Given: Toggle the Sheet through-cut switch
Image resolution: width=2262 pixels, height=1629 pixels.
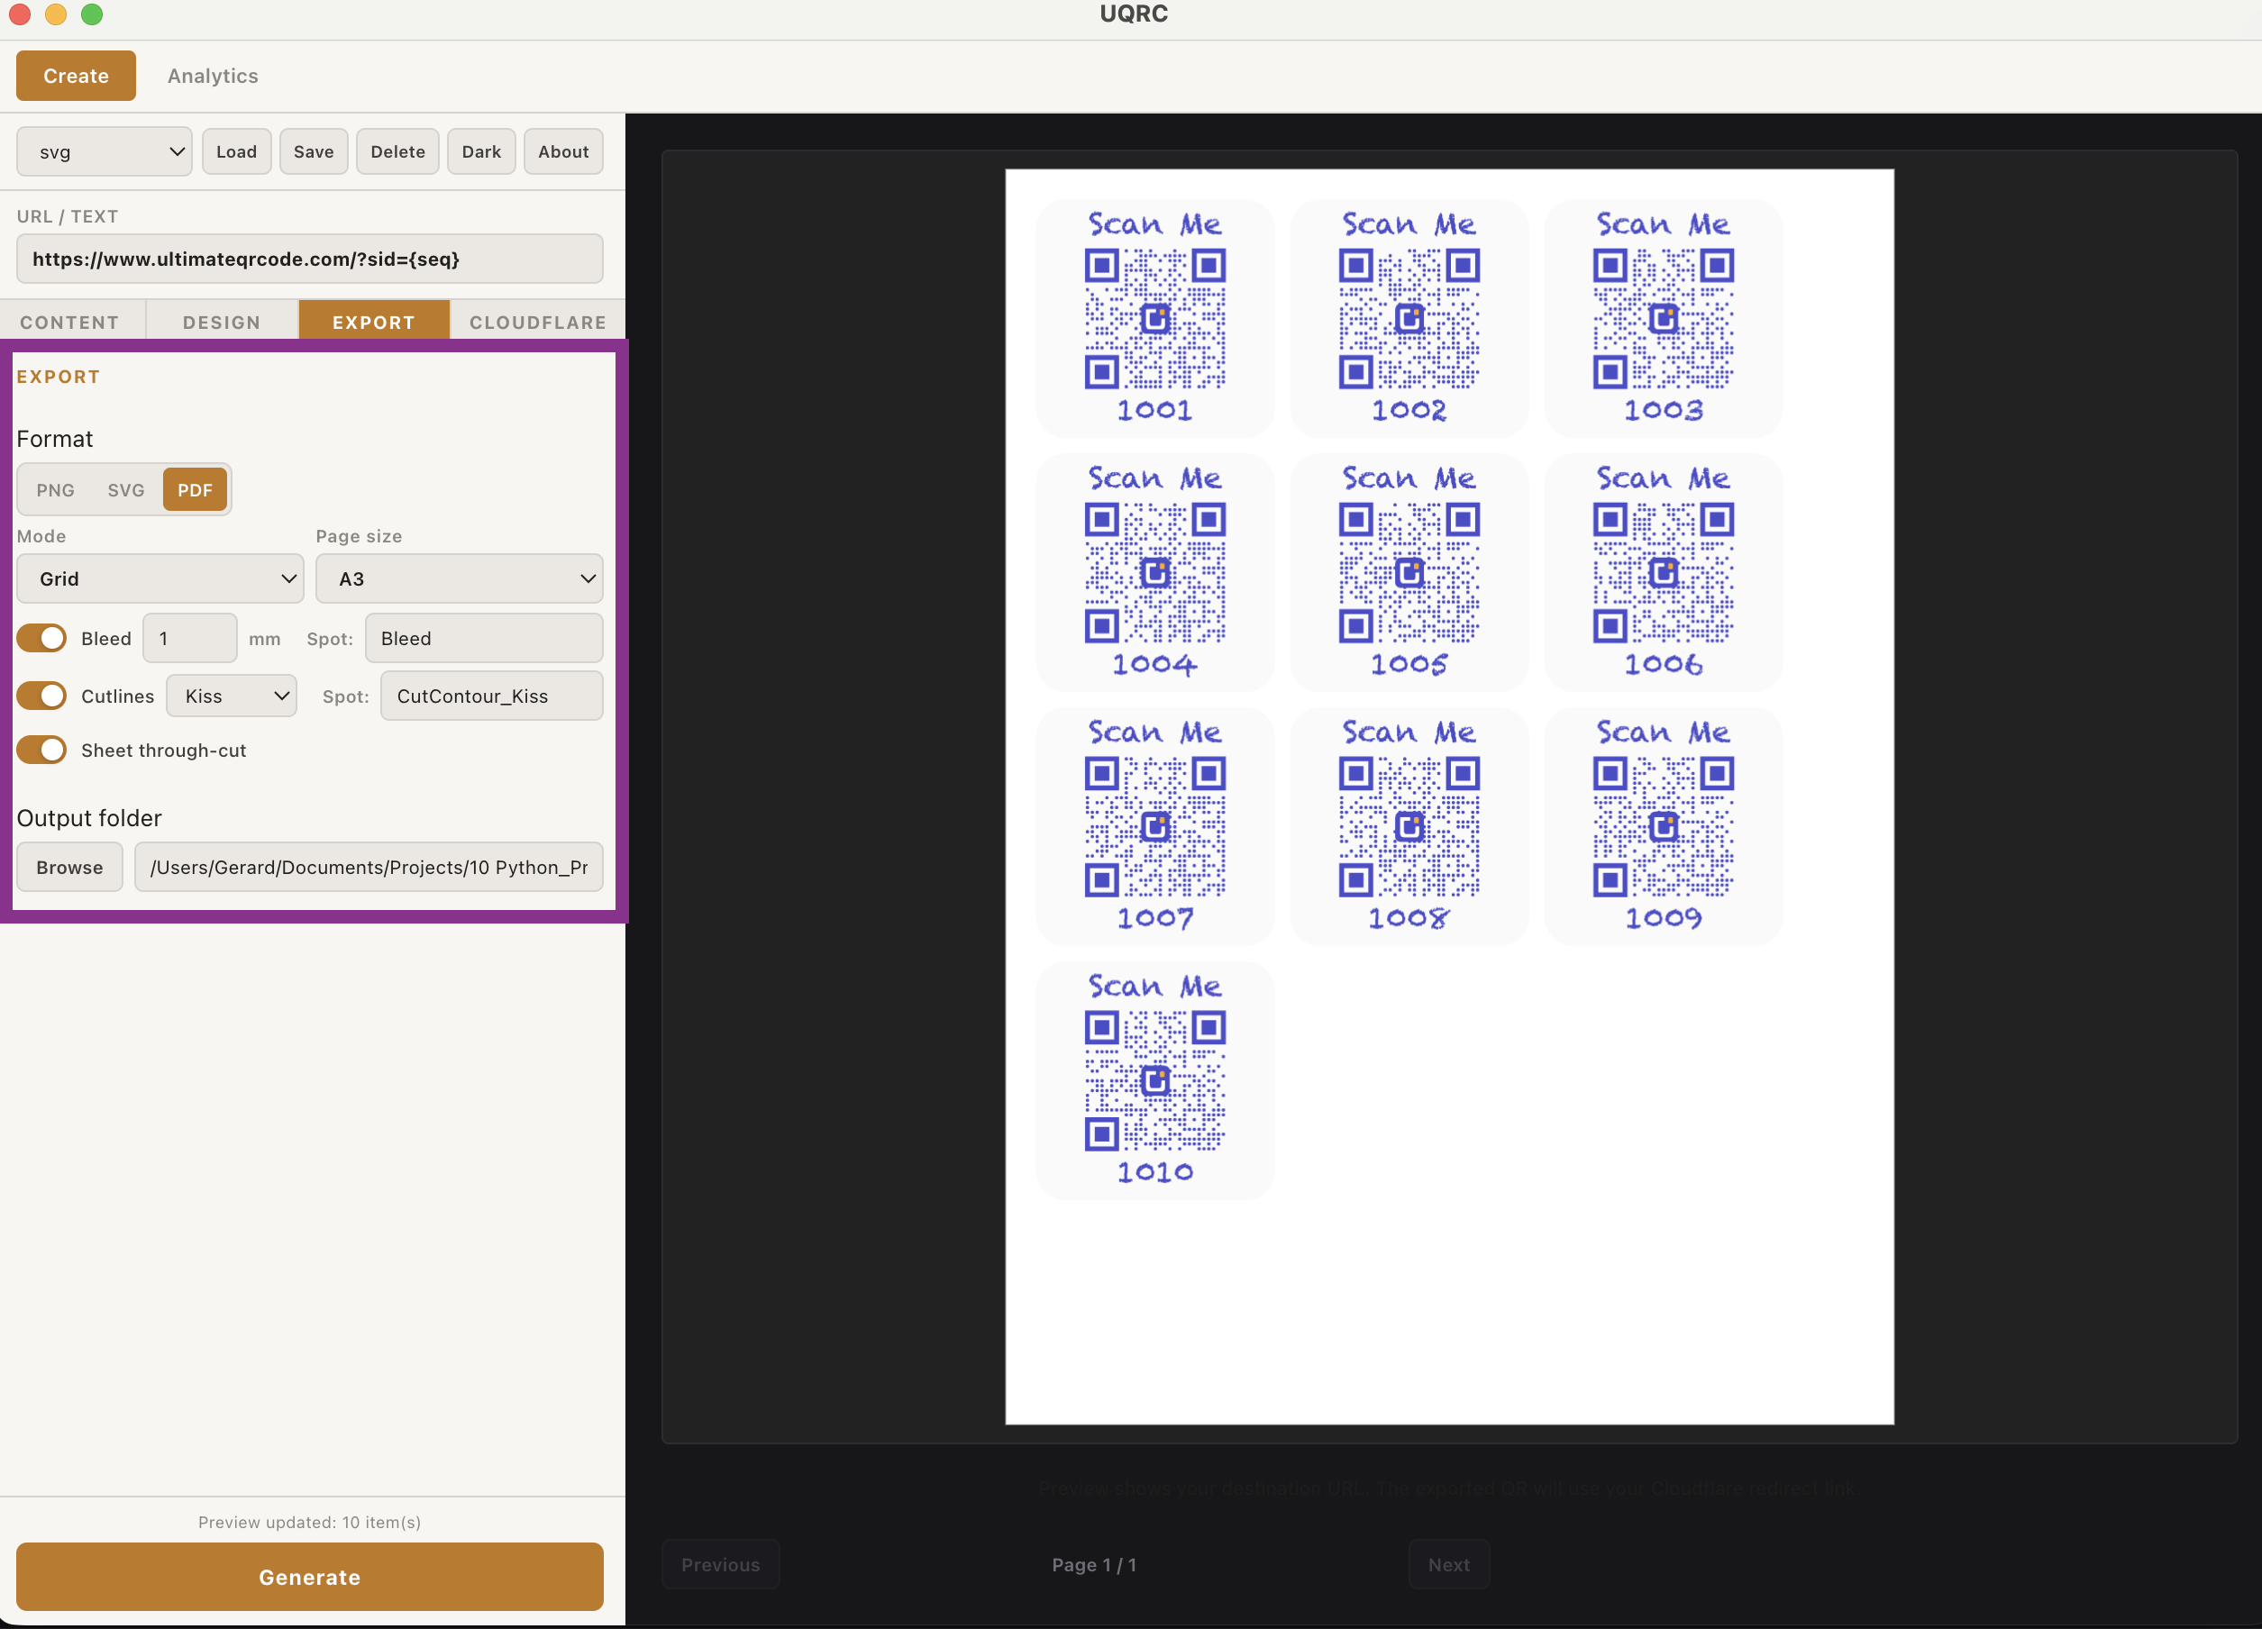Looking at the screenshot, I should pos(41,750).
